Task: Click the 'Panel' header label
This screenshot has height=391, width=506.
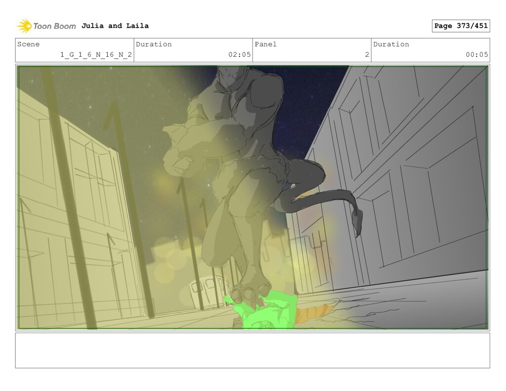Action: pyautogui.click(x=265, y=44)
